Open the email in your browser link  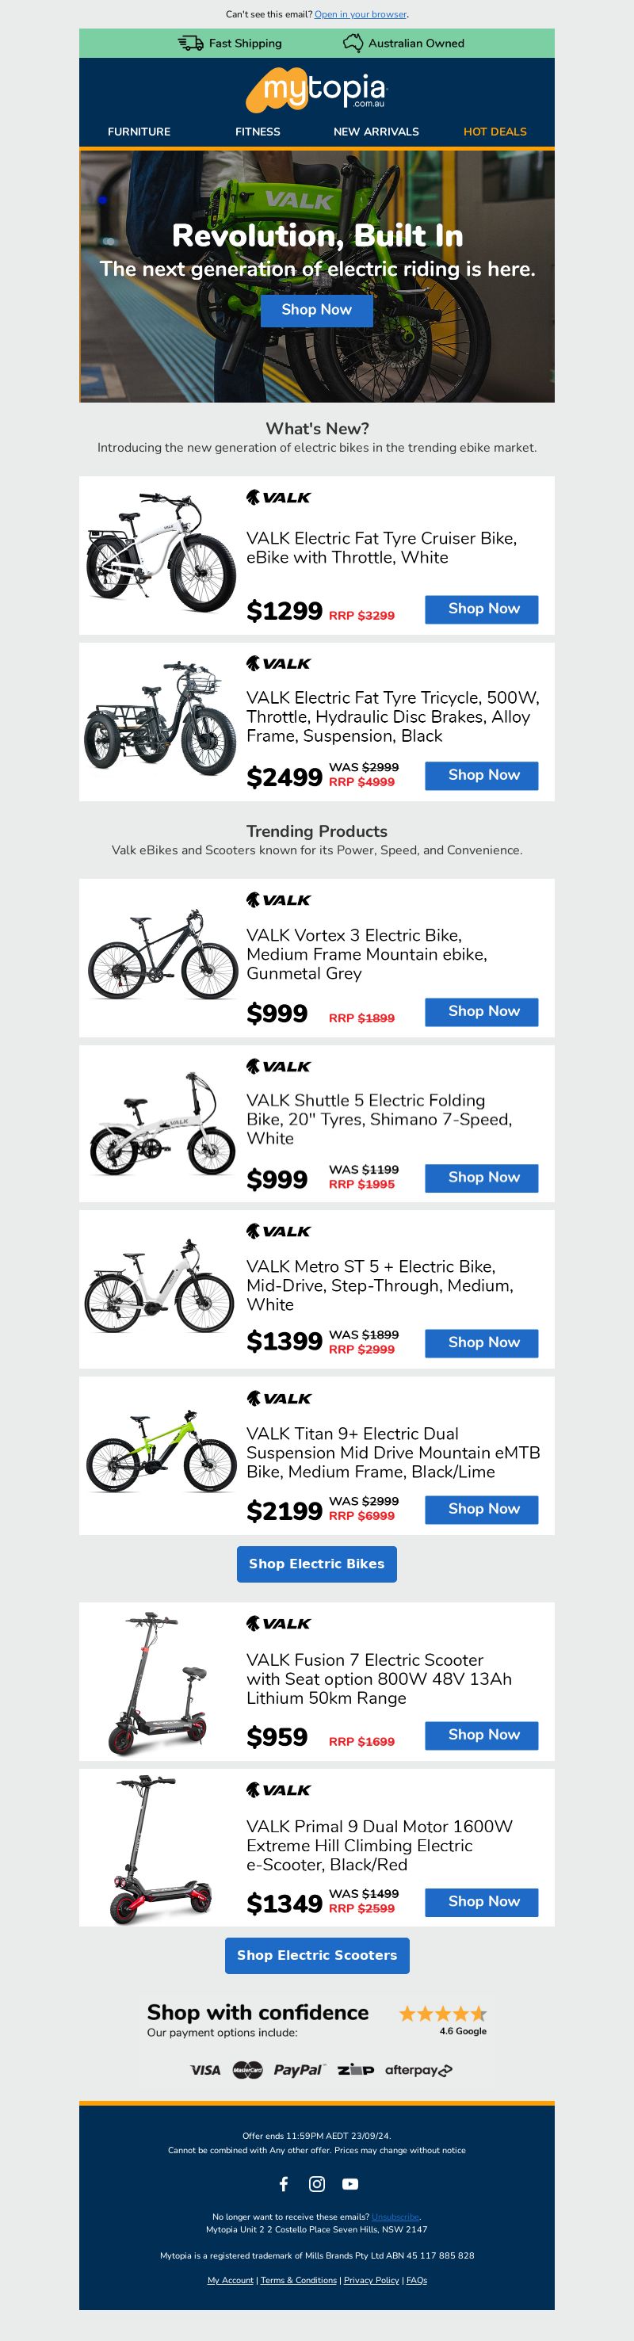click(361, 14)
